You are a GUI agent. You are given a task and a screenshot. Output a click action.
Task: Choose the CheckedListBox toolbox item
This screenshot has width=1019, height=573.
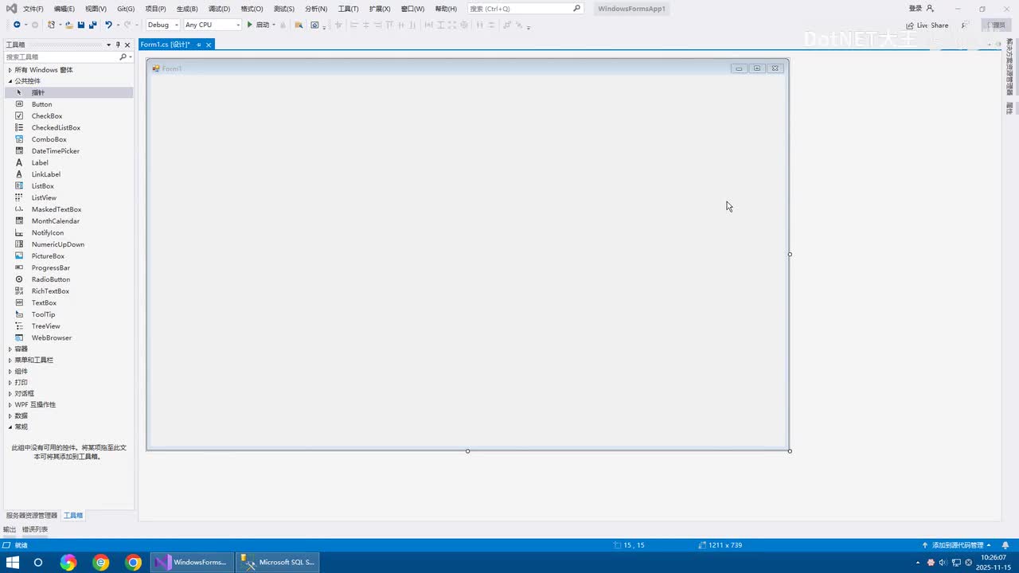(68, 127)
